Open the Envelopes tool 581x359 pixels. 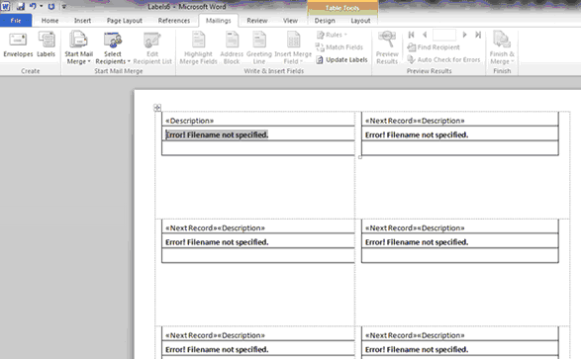(x=18, y=45)
